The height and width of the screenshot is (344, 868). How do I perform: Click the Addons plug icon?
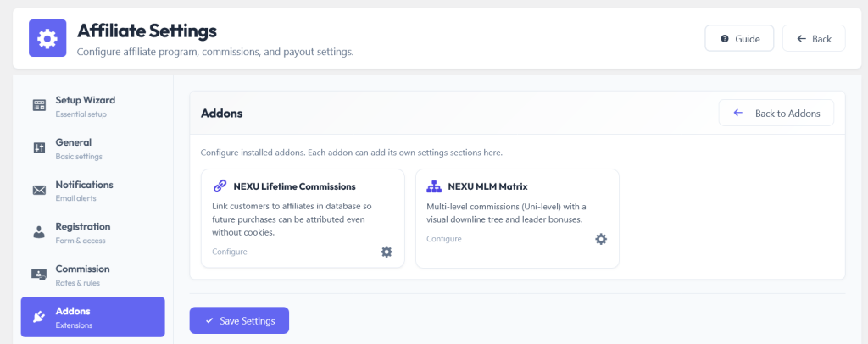[x=39, y=316]
